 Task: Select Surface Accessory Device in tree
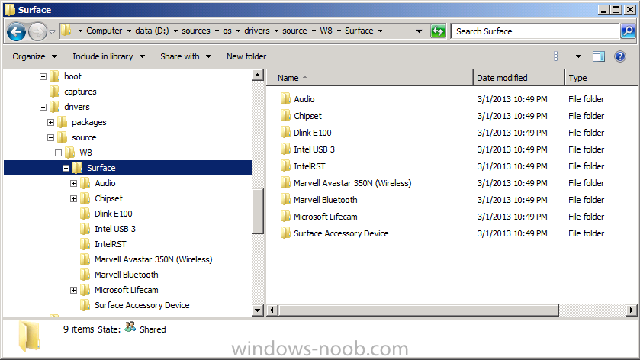click(x=142, y=305)
